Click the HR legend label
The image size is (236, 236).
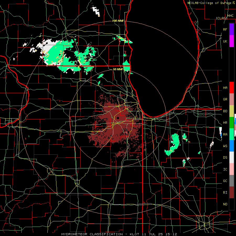click(x=225, y=123)
